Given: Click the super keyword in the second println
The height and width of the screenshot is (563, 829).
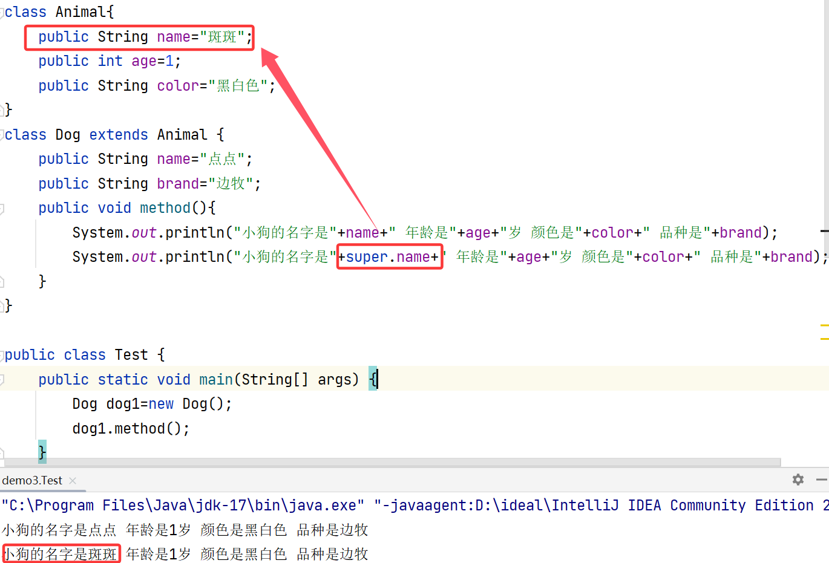Looking at the screenshot, I should (367, 257).
